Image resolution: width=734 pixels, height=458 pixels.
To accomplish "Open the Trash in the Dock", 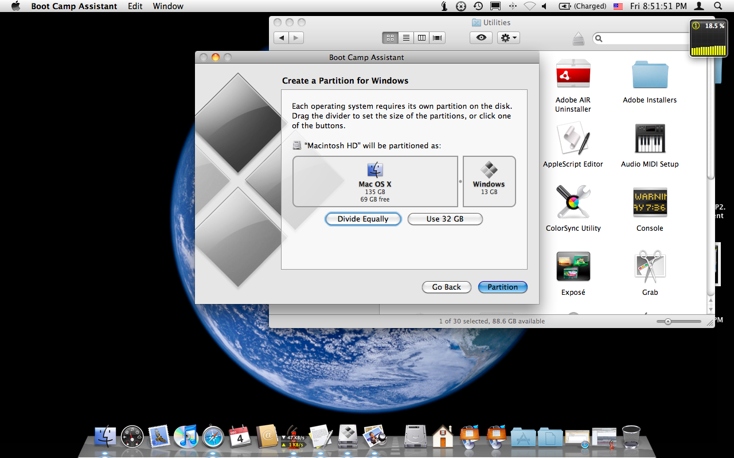I will pos(631,437).
